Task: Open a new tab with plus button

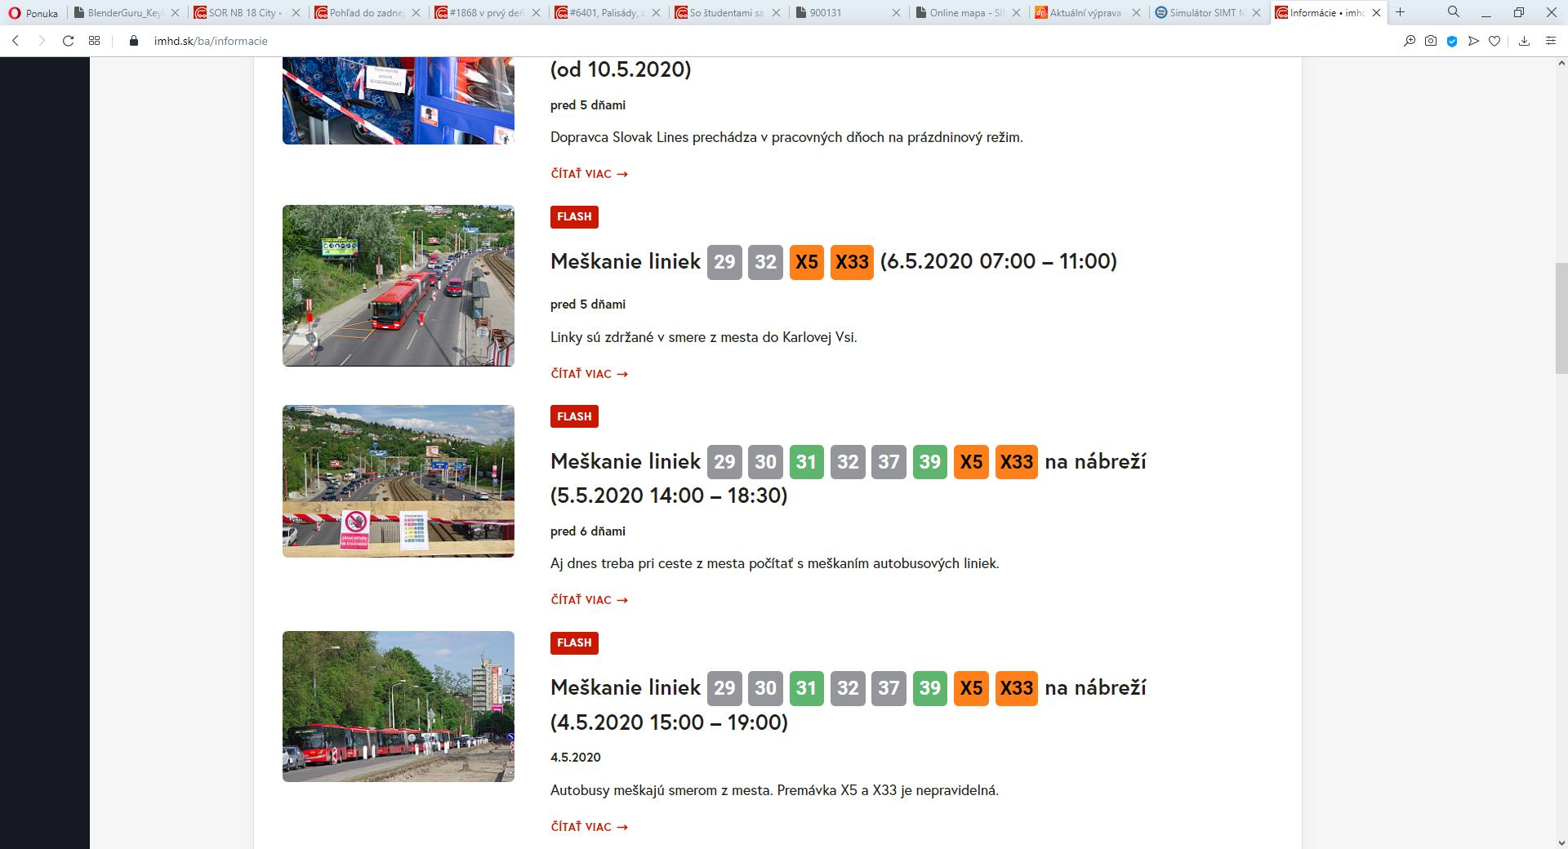Action: [1401, 12]
